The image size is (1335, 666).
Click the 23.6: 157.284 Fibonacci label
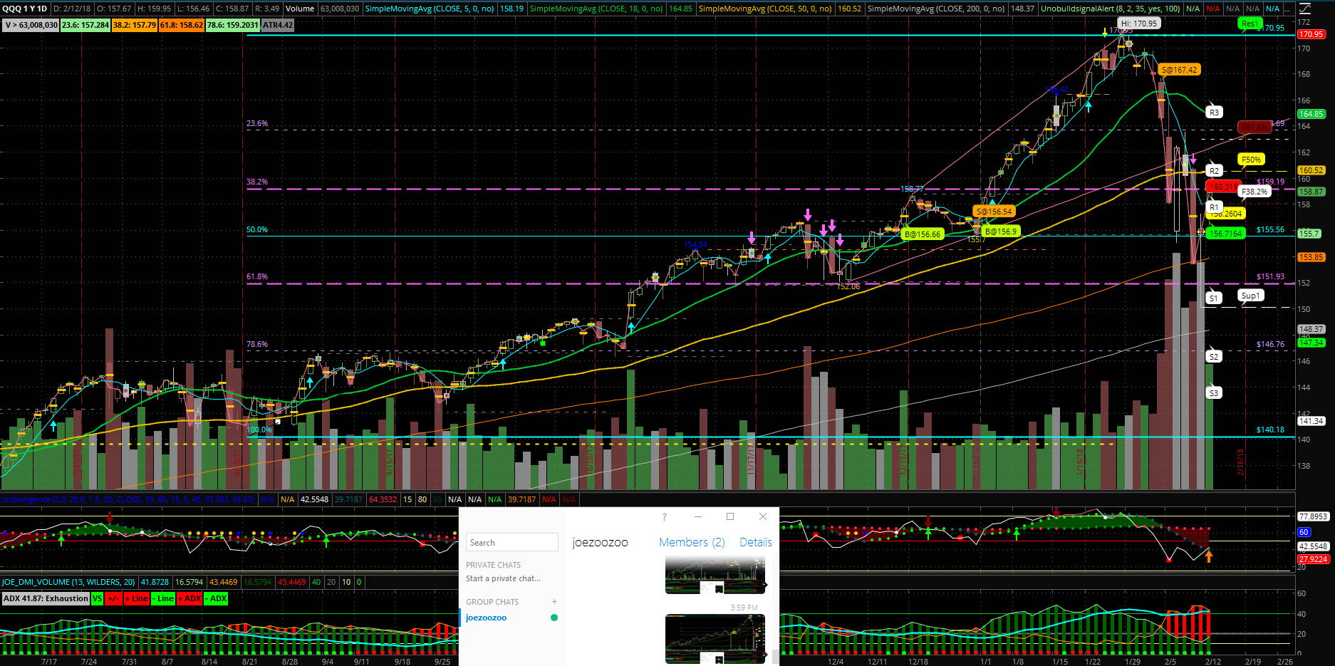(85, 25)
